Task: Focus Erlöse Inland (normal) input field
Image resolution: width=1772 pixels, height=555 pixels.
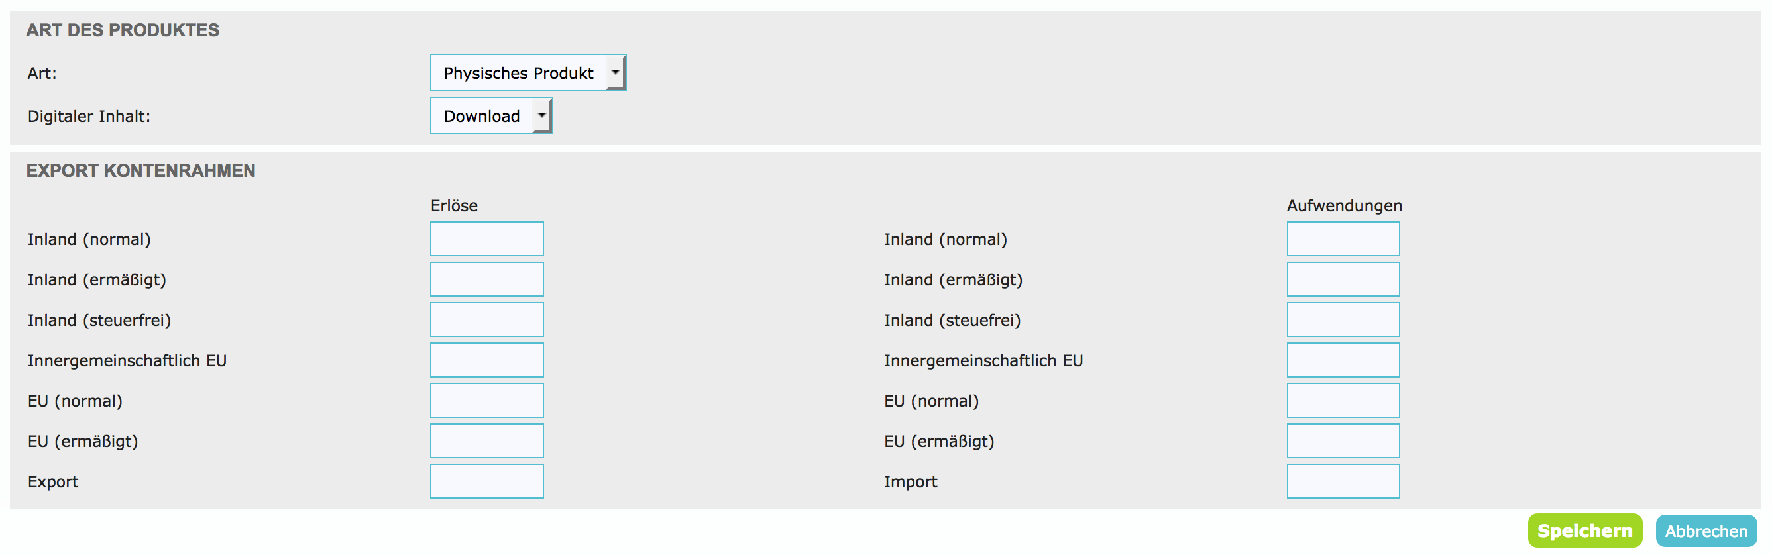Action: pyautogui.click(x=486, y=238)
